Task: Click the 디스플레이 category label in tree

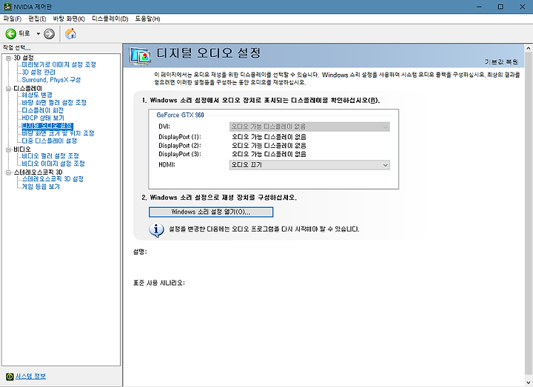Action: click(x=27, y=88)
